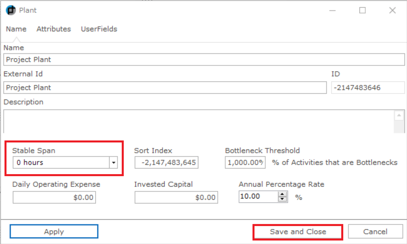Click the 'Annual Percentage Rate' label
Image resolution: width=407 pixels, height=244 pixels.
281,184
